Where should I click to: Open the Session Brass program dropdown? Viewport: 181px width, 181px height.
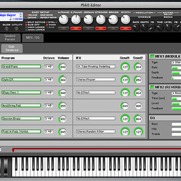pyautogui.click(x=21, y=119)
